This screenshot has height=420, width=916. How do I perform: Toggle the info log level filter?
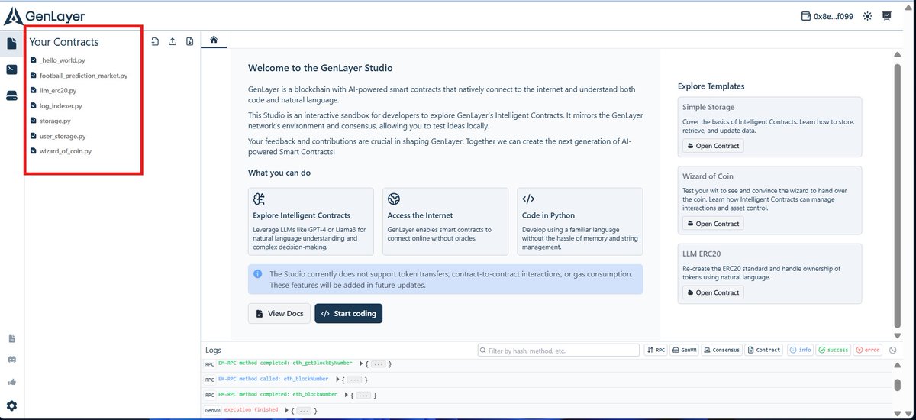click(800, 351)
